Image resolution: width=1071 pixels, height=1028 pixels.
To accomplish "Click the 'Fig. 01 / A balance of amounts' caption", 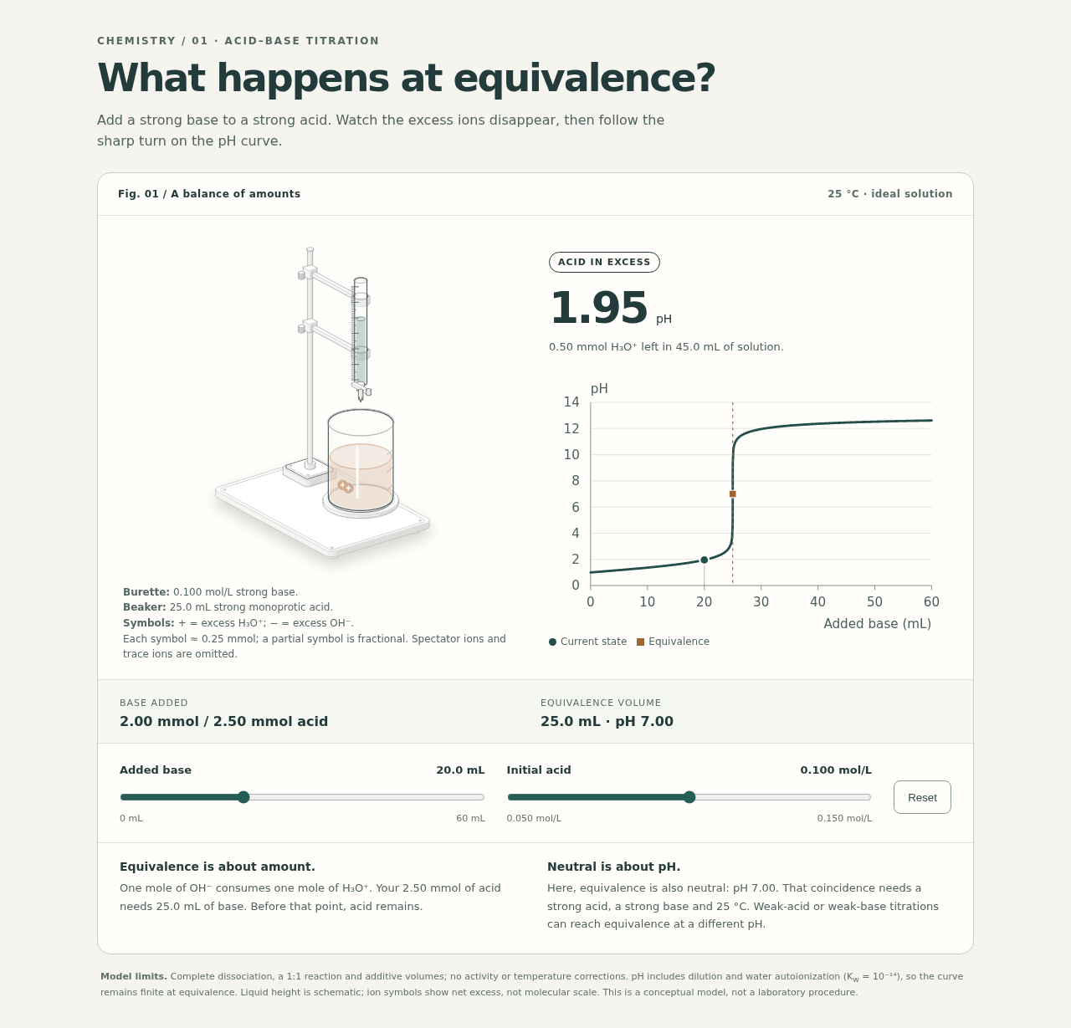I will pos(209,194).
